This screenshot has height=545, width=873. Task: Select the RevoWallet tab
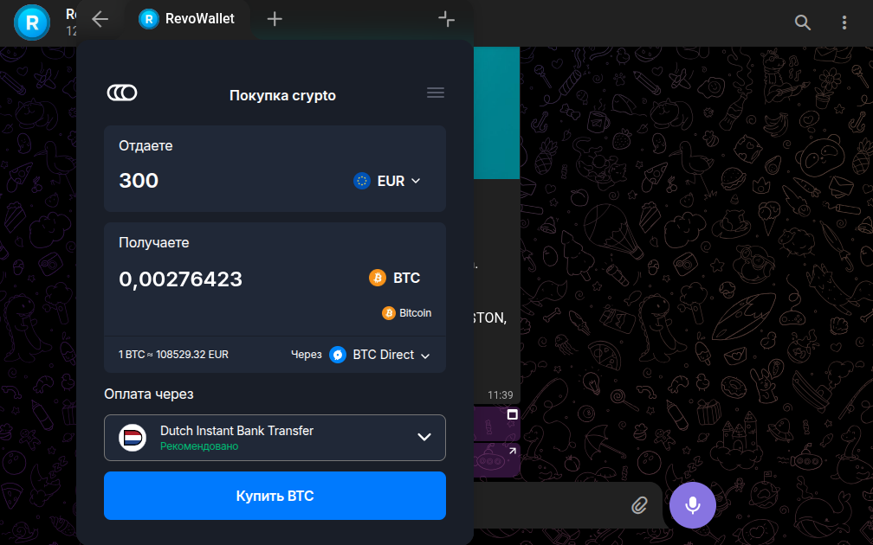point(188,19)
